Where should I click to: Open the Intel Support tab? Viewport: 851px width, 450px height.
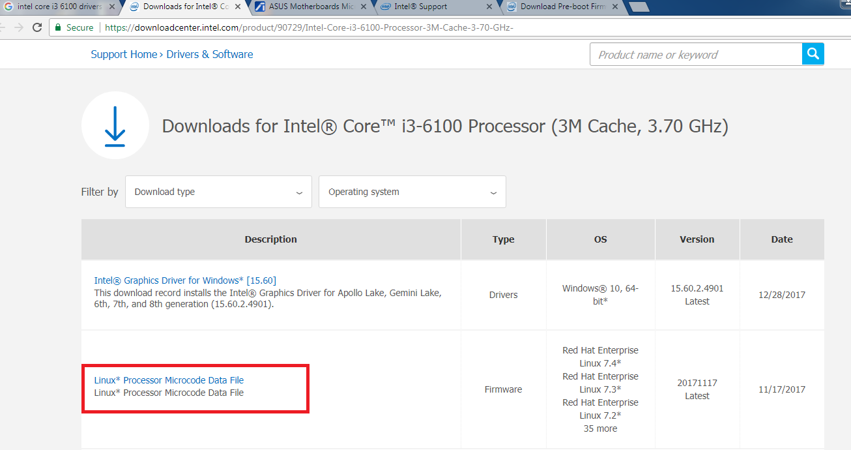[x=436, y=7]
